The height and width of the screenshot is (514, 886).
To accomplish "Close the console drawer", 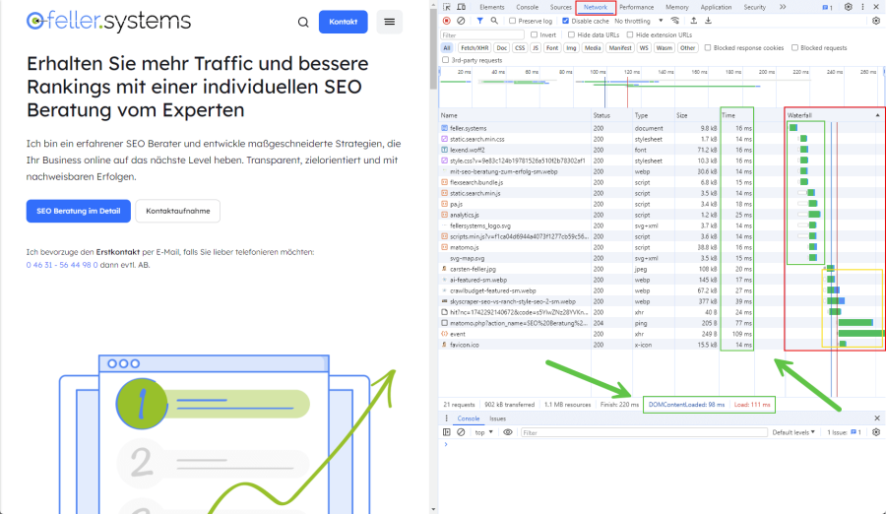I will [x=877, y=418].
